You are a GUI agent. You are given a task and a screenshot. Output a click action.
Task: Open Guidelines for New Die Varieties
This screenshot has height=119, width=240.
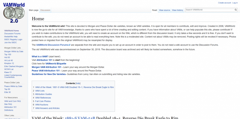tap(49, 74)
